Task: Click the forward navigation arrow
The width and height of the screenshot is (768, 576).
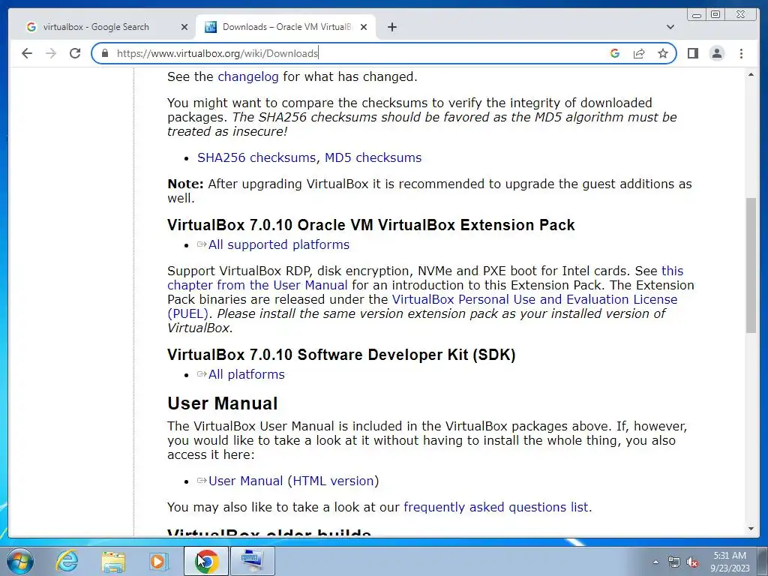Action: pyautogui.click(x=51, y=53)
